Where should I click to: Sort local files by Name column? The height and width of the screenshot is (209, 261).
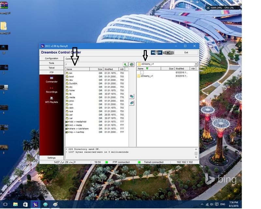(x=149, y=69)
